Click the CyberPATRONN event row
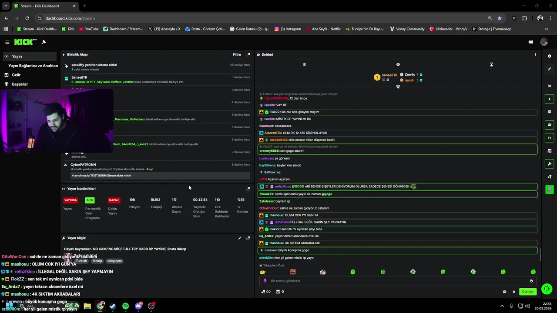This screenshot has height=313, width=557. point(157,170)
